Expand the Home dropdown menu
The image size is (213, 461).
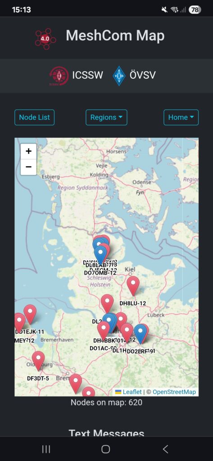click(x=181, y=118)
